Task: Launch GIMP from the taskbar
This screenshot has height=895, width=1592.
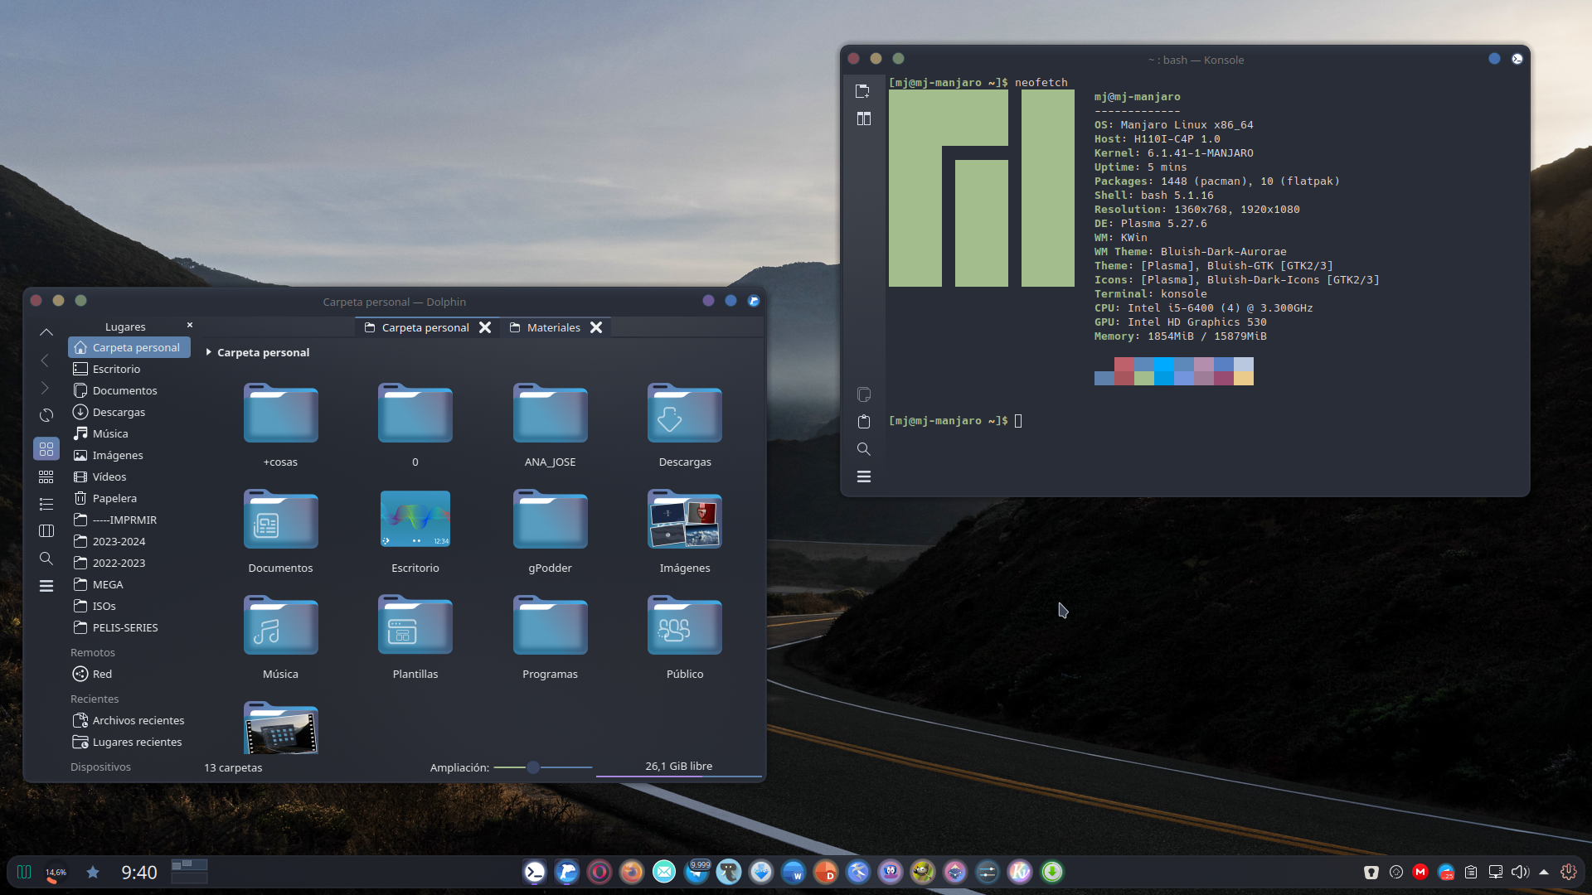Action: (x=923, y=872)
